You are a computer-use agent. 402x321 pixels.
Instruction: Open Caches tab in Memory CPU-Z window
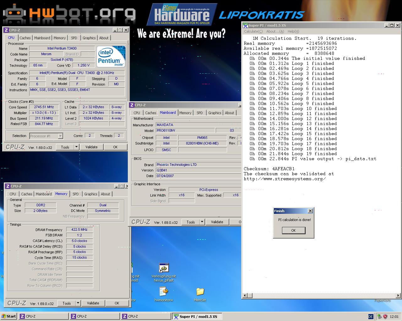tap(27, 194)
